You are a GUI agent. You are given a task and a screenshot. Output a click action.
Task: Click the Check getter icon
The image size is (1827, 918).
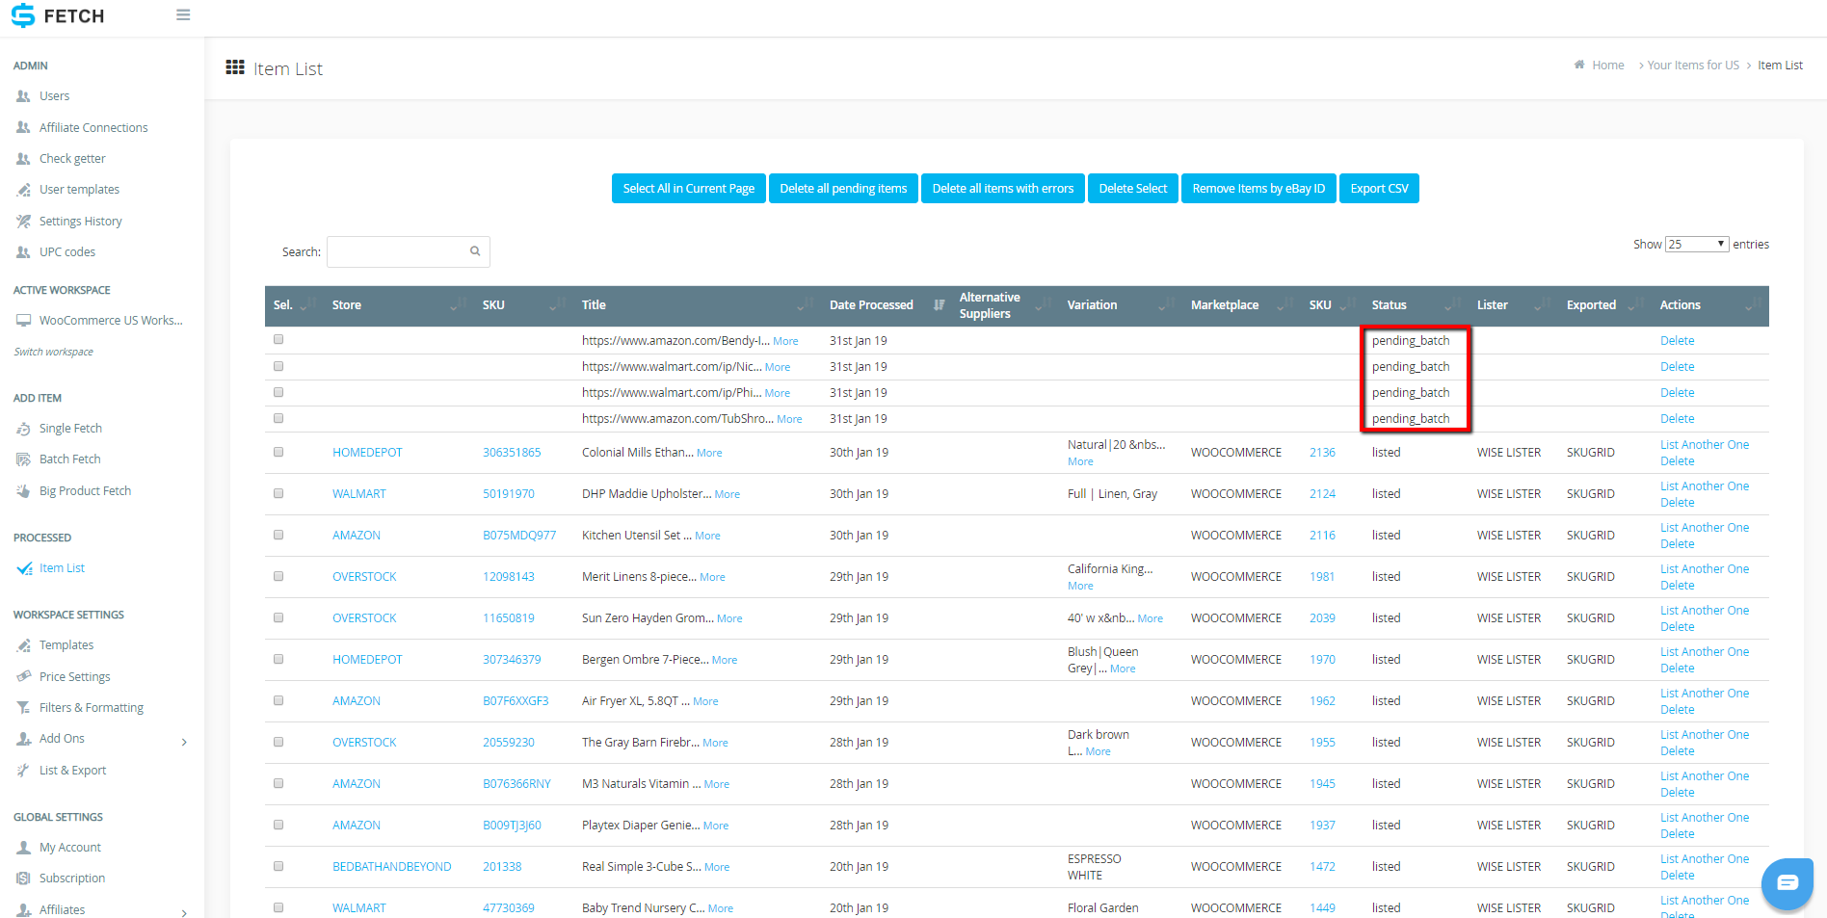(23, 159)
